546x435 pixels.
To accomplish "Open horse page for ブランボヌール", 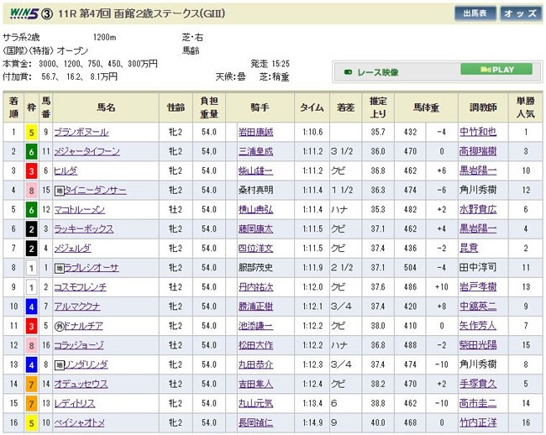I will click(x=81, y=133).
